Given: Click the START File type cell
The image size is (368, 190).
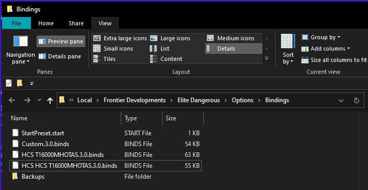Looking at the screenshot, I should point(138,133).
